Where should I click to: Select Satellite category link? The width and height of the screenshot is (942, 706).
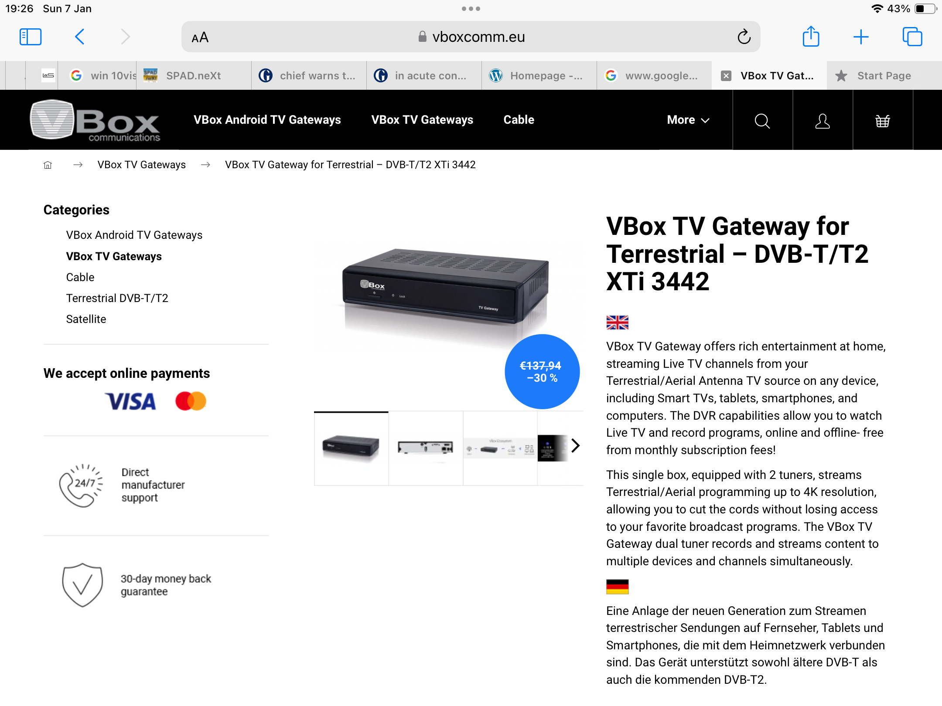[x=86, y=319]
